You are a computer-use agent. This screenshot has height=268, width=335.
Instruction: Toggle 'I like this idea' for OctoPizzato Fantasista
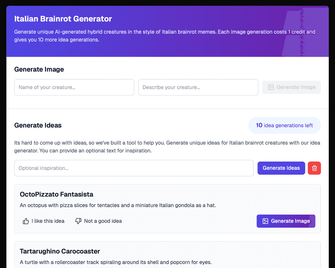[x=43, y=221]
